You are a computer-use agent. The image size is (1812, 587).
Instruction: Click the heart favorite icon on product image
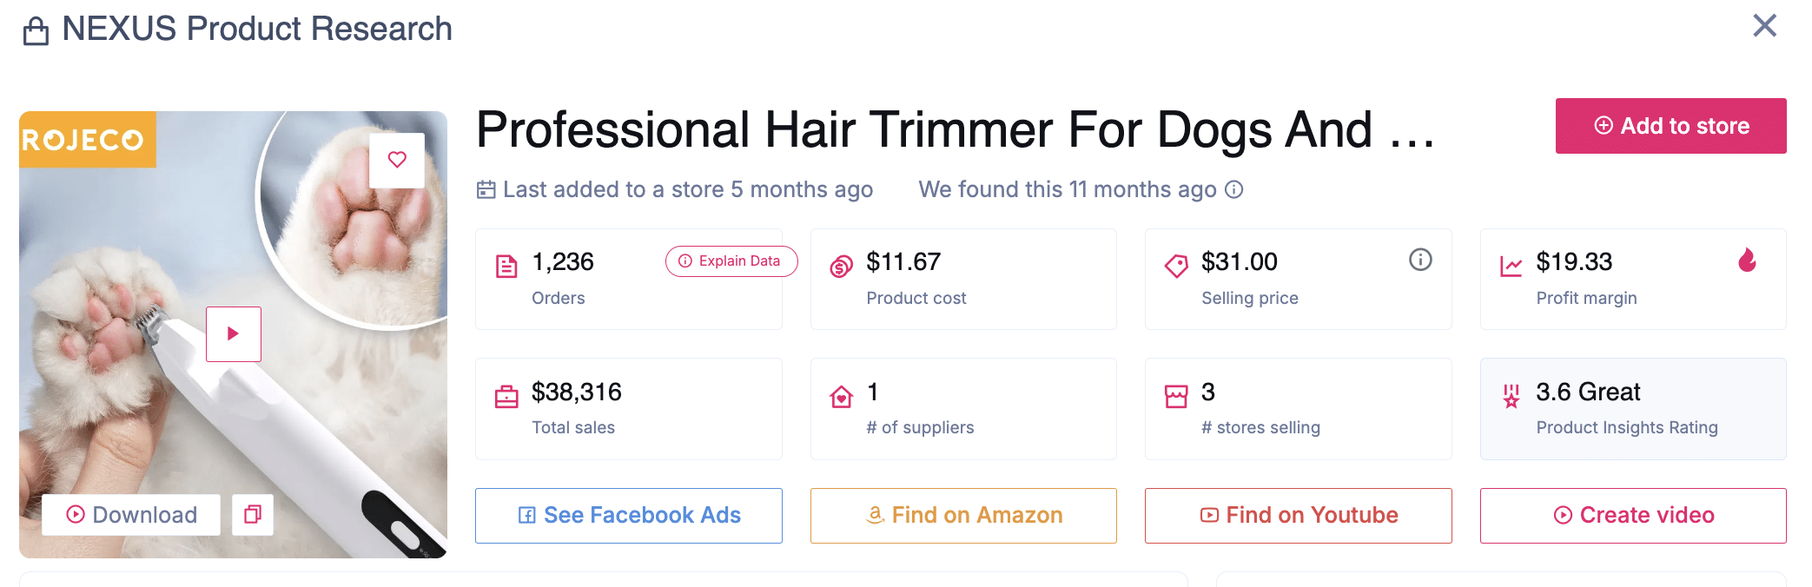[x=397, y=160]
